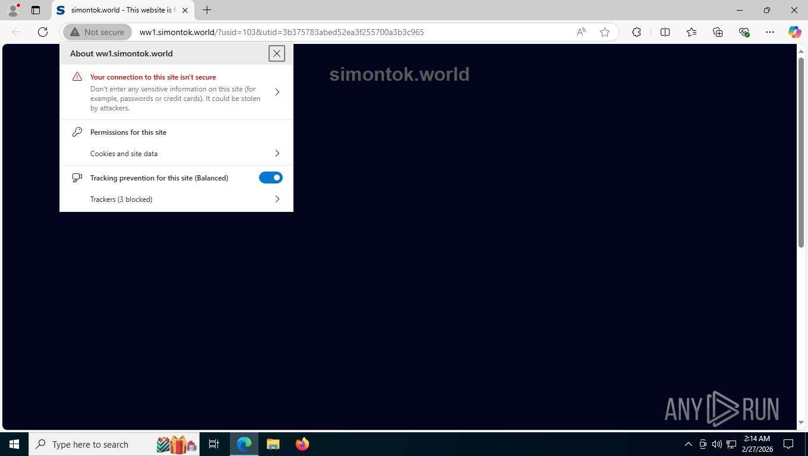
Task: Show hidden system tray icons
Action: click(x=689, y=444)
